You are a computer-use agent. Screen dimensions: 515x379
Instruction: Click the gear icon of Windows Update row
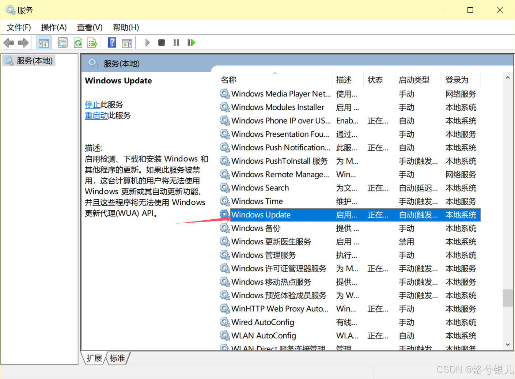point(224,215)
